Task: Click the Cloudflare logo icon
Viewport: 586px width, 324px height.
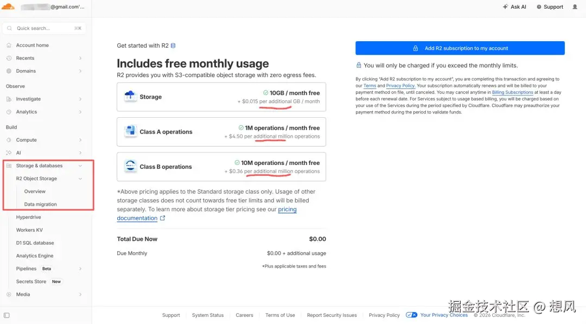Action: click(x=8, y=7)
